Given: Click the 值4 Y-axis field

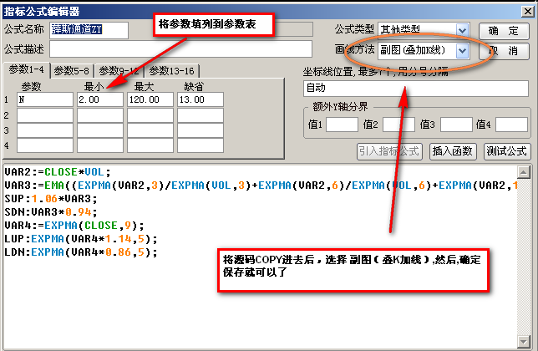Looking at the screenshot, I should pyautogui.click(x=511, y=125).
